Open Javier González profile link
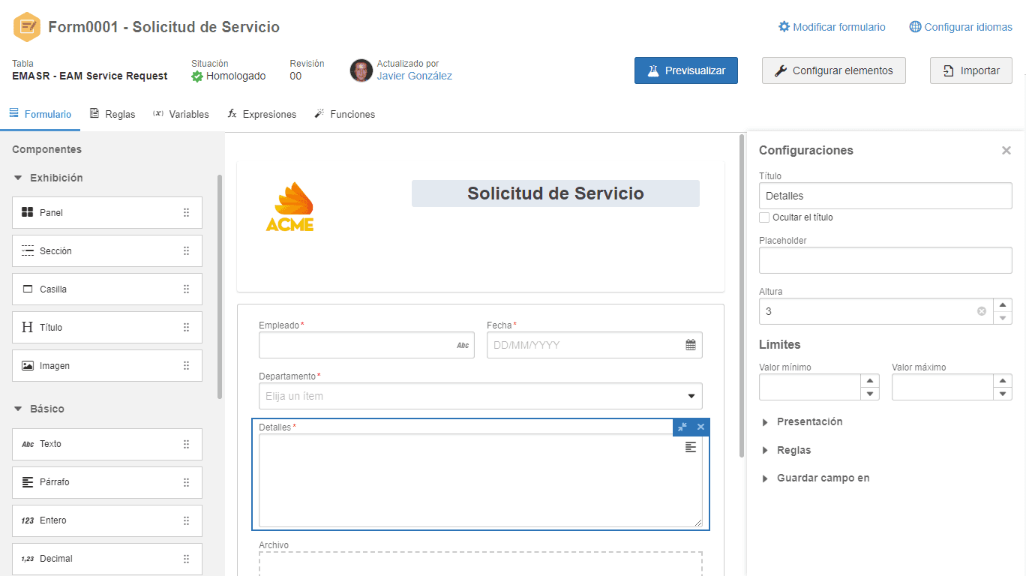The image size is (1026, 576). tap(414, 76)
